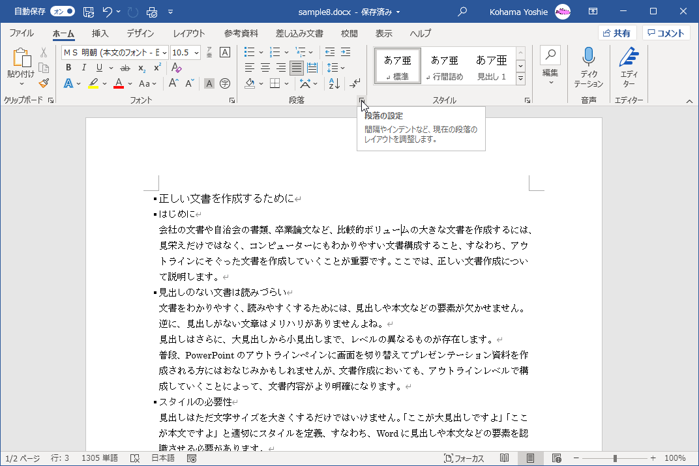This screenshot has height=466, width=699.
Task: Click the Quick Print preview icon
Action: click(152, 12)
